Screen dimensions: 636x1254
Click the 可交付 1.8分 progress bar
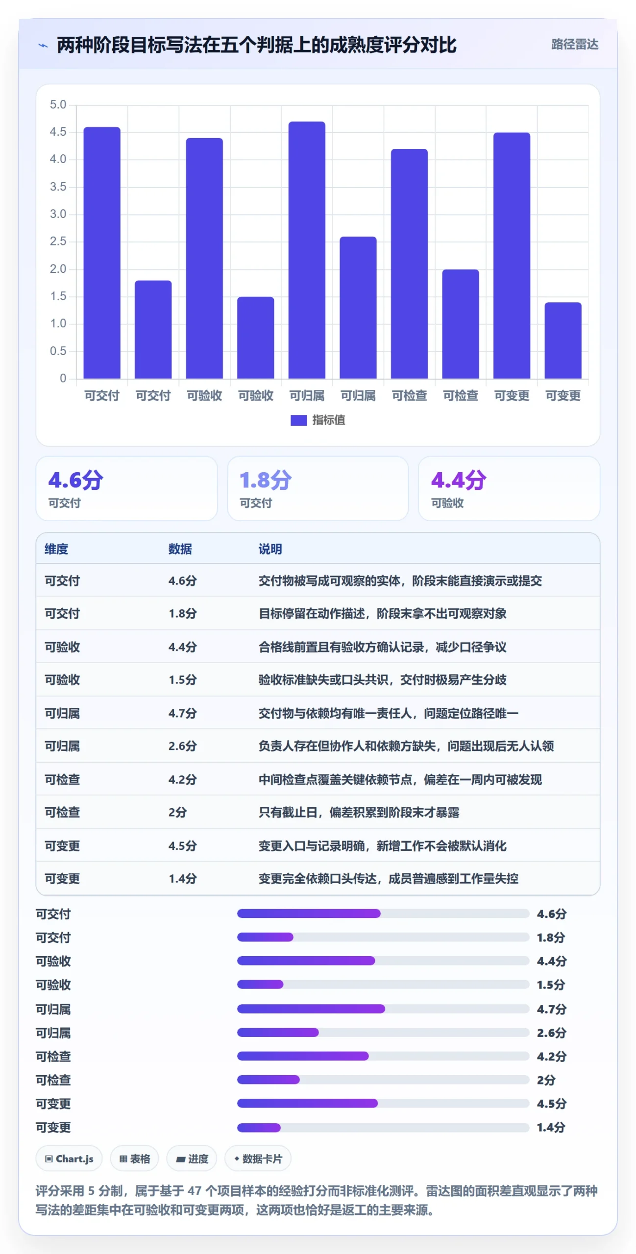(383, 937)
